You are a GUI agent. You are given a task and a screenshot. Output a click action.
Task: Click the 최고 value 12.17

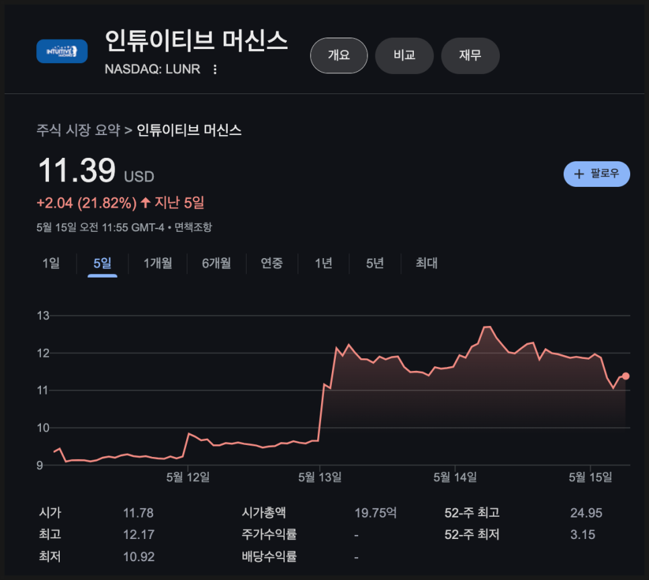[138, 534]
